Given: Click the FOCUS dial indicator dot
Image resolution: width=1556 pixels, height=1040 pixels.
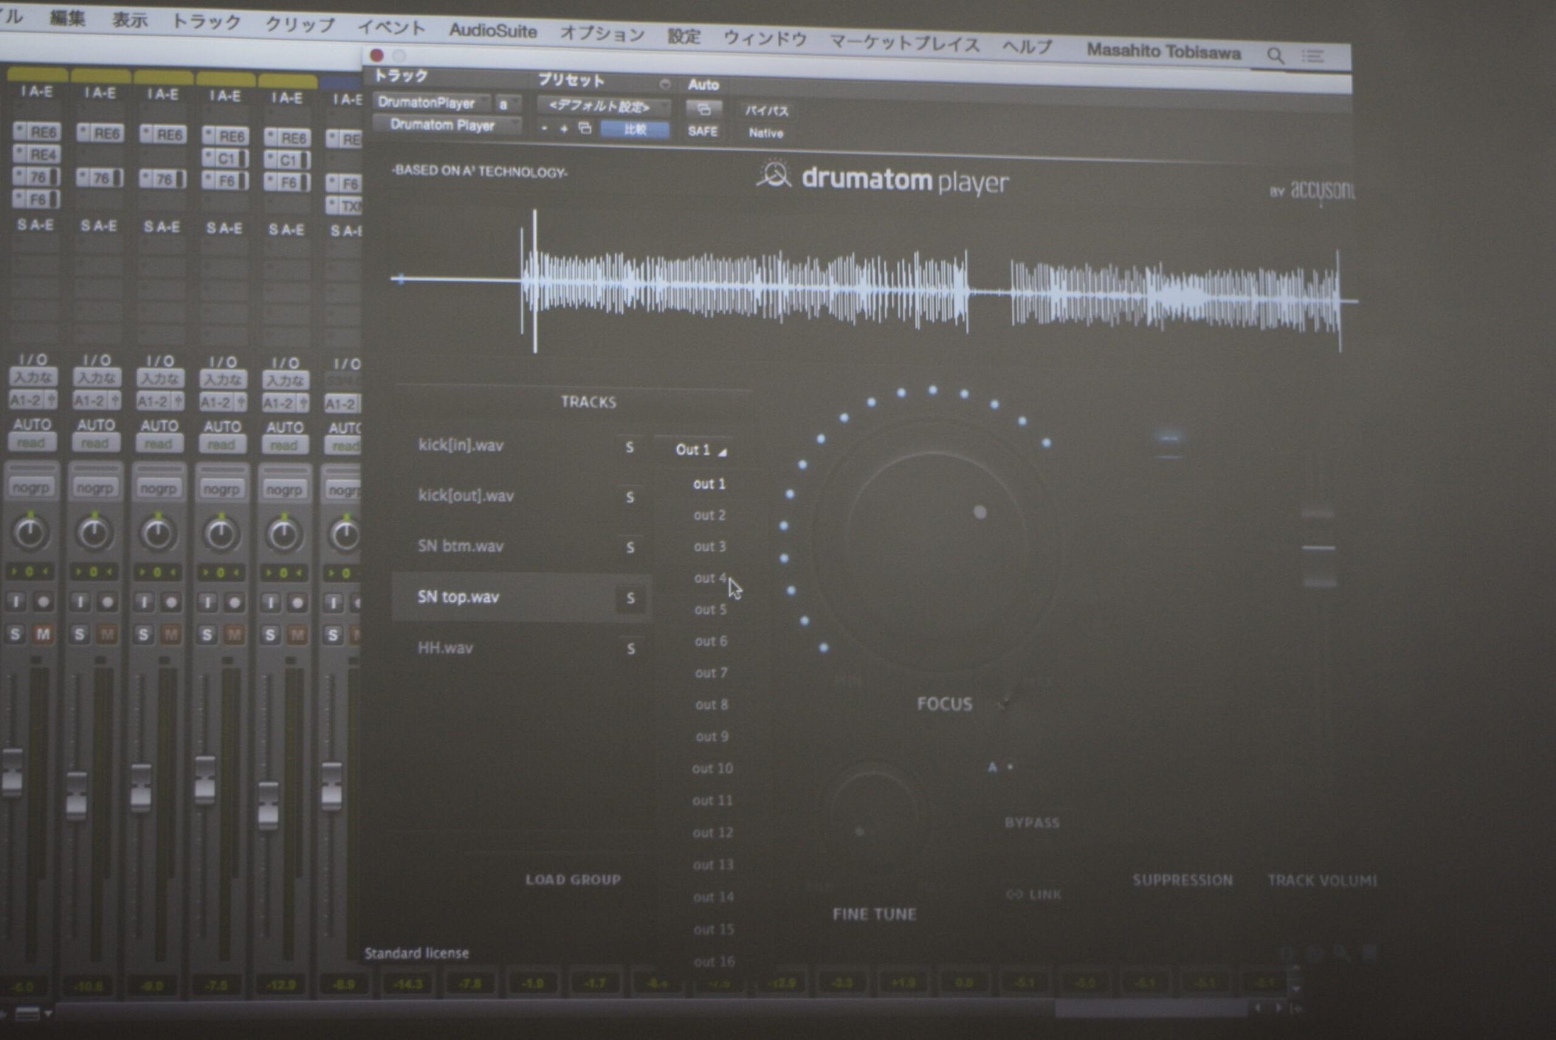Looking at the screenshot, I should click(980, 512).
